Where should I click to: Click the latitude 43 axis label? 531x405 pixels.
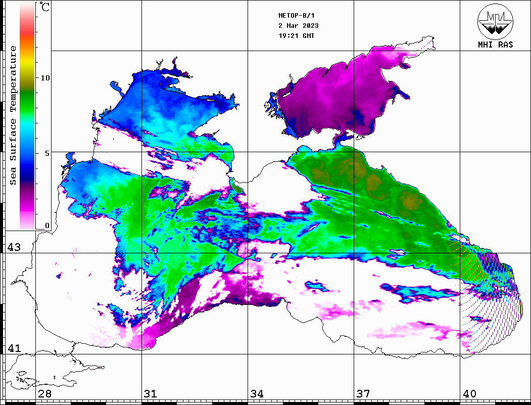click(x=13, y=247)
